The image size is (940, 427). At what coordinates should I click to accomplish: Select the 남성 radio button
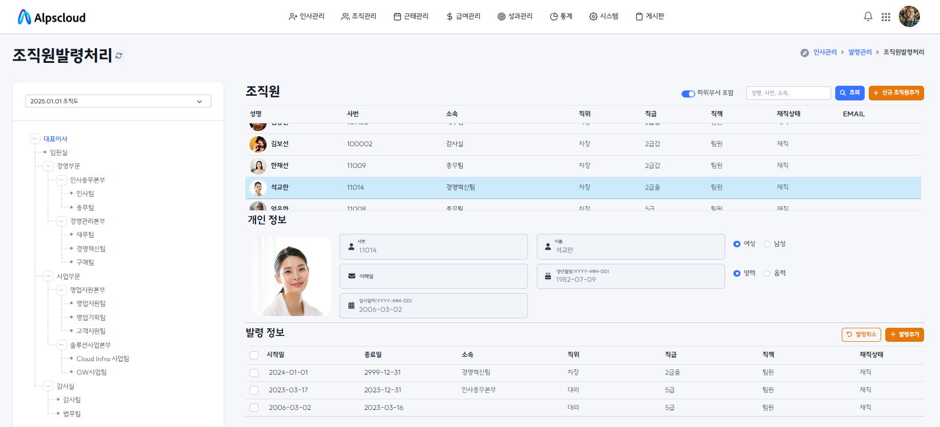pos(767,244)
